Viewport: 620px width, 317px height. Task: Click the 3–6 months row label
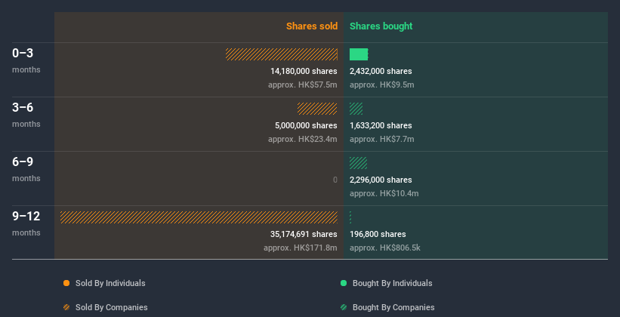pyautogui.click(x=26, y=115)
